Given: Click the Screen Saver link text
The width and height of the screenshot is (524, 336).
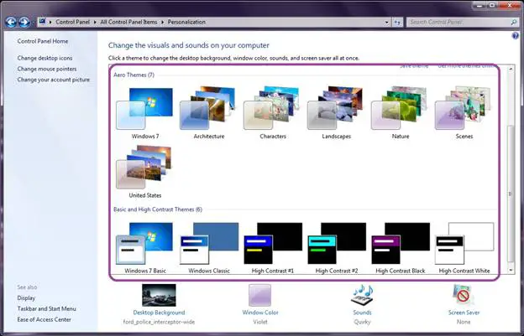Looking at the screenshot, I should (x=464, y=313).
